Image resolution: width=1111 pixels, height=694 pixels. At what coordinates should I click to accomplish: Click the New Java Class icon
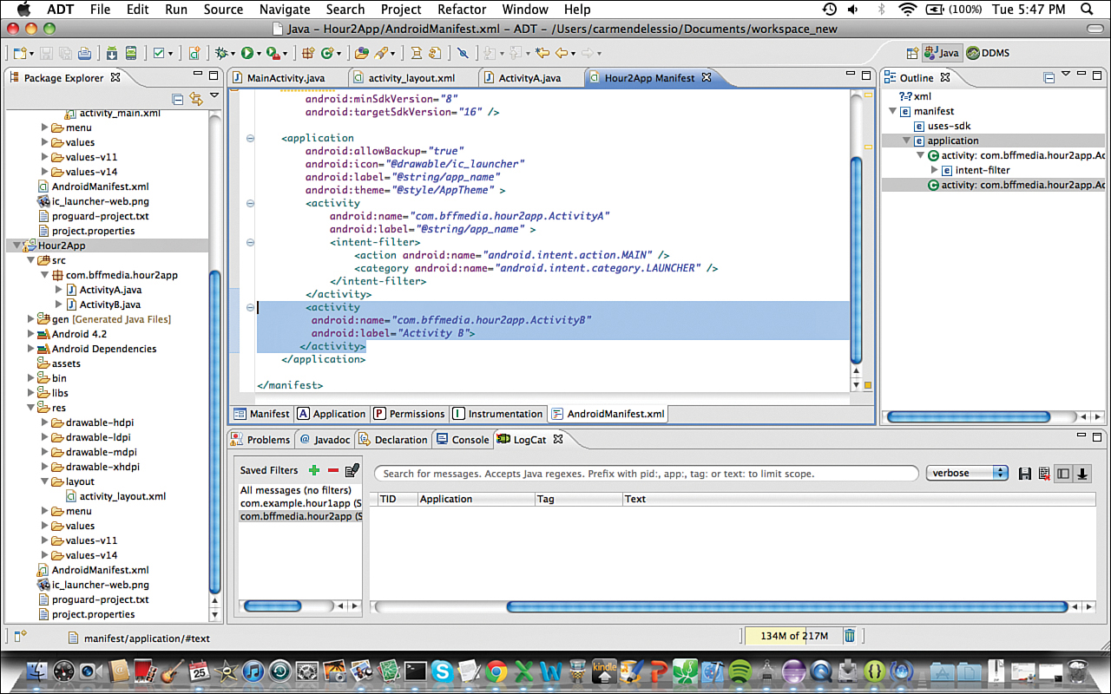(327, 53)
